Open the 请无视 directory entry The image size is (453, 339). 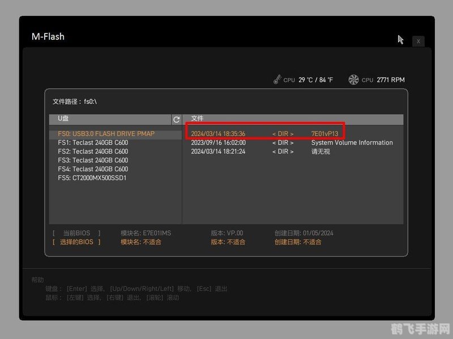320,151
